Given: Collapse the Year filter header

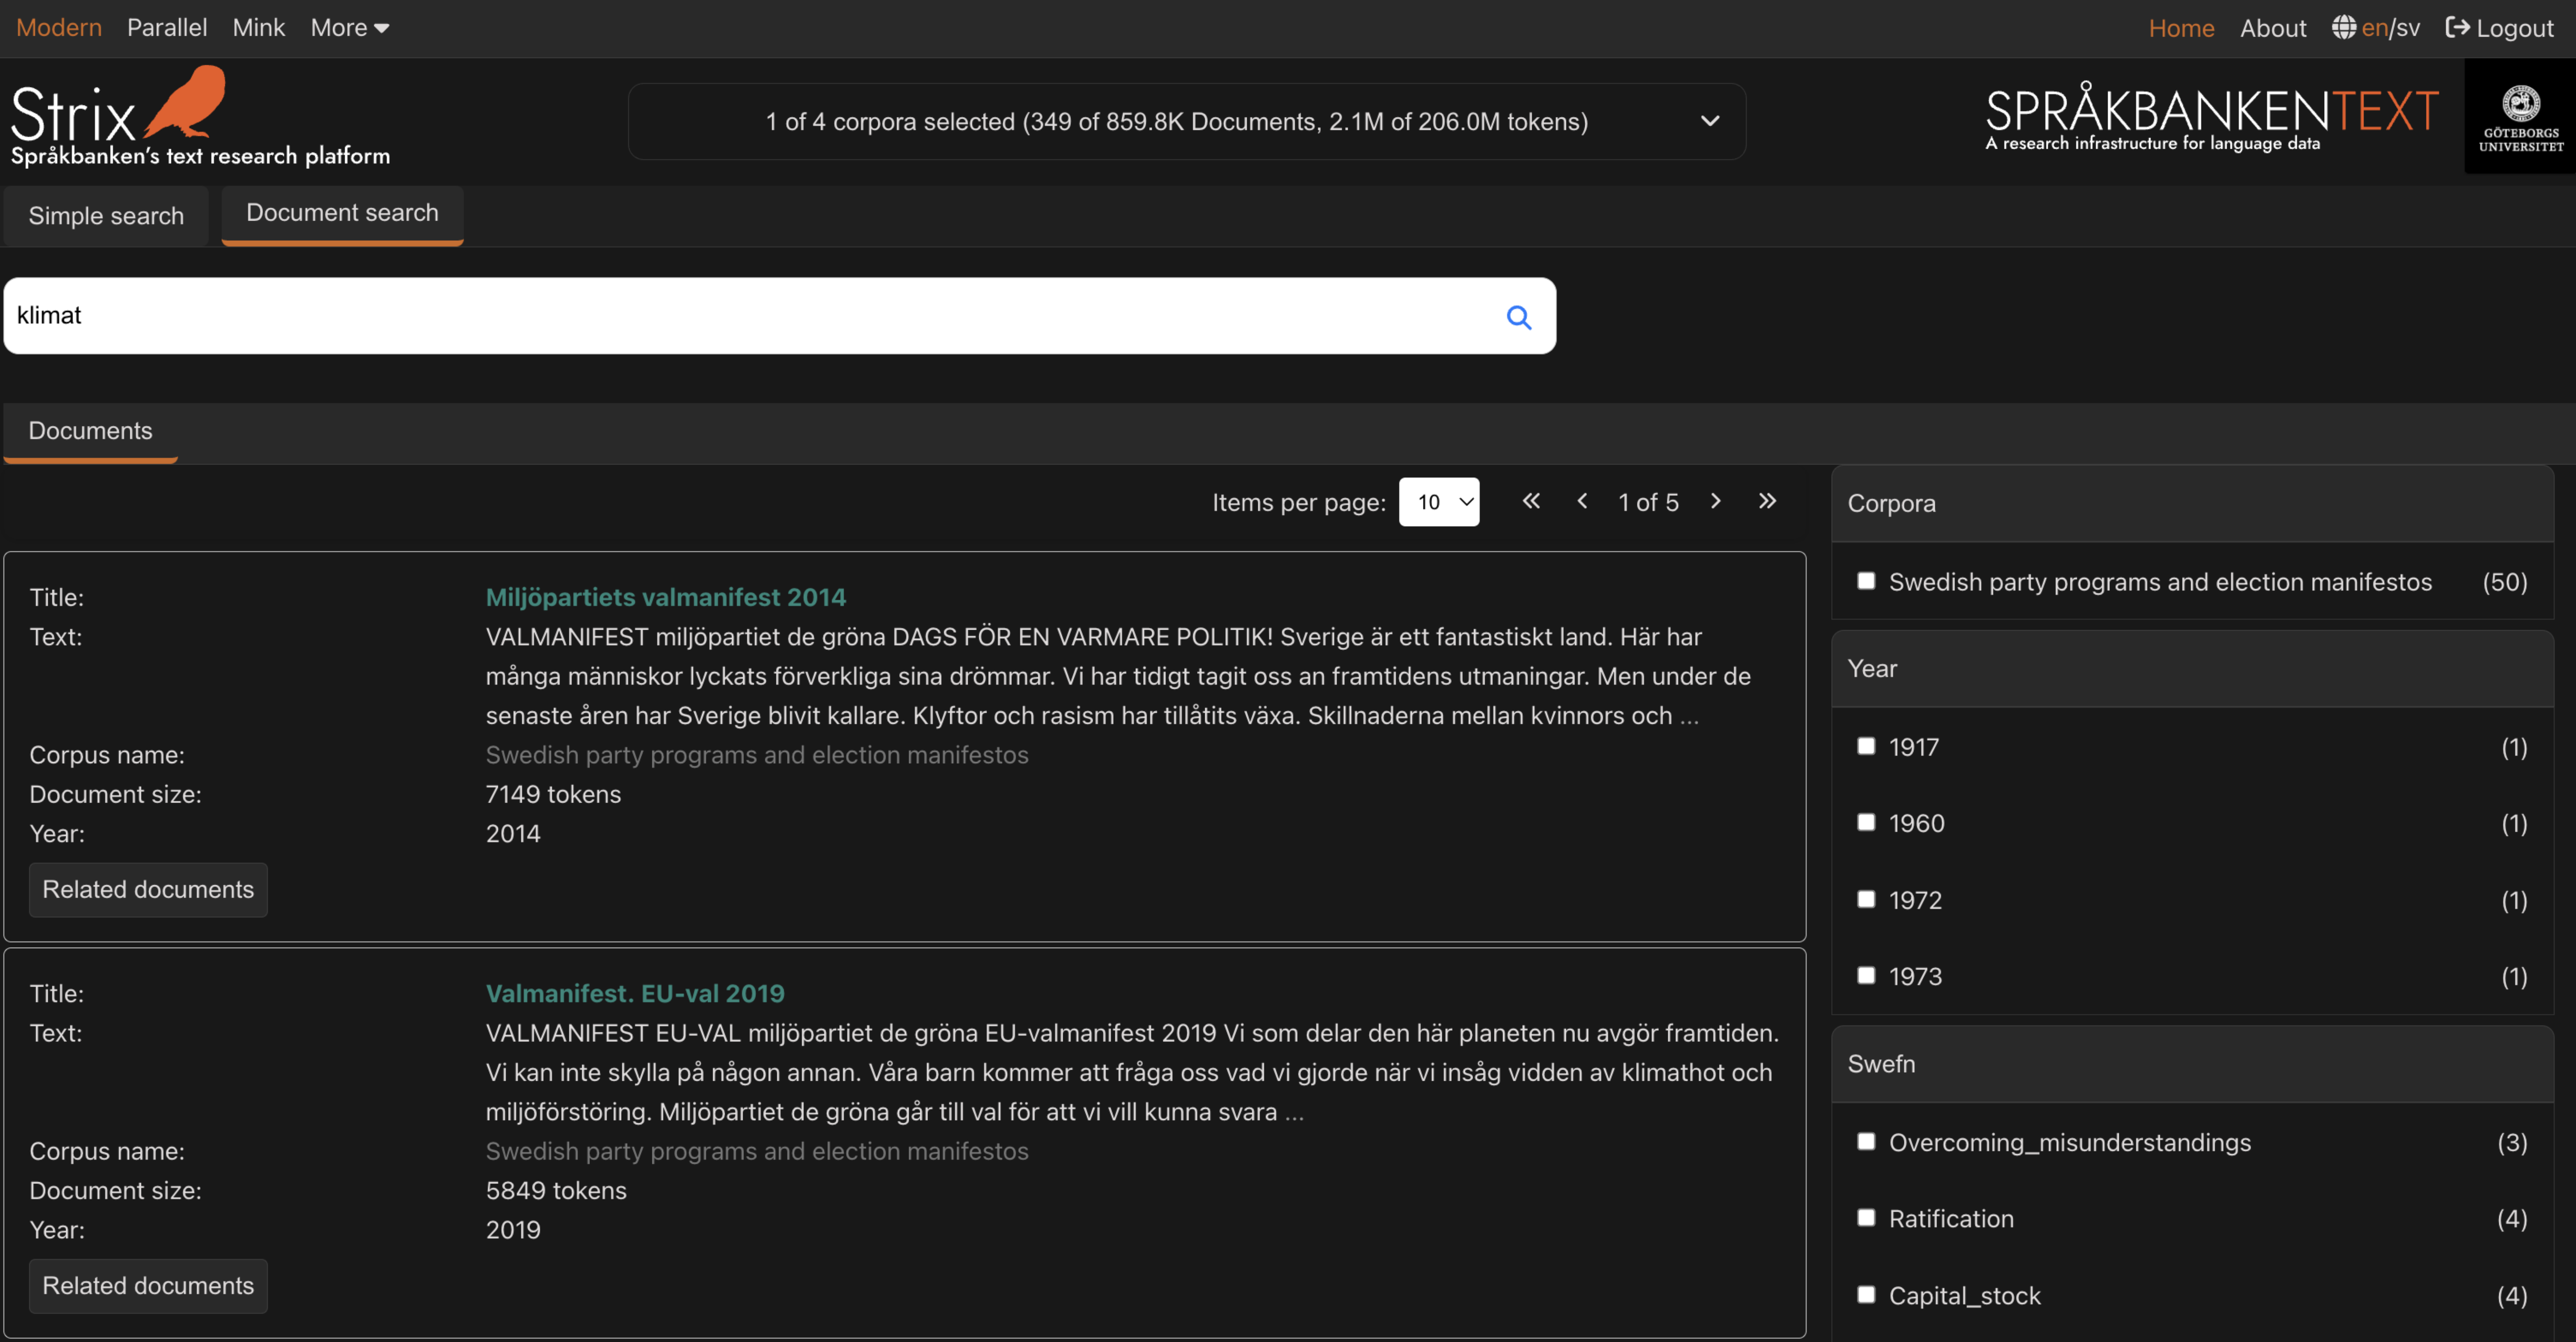Looking at the screenshot, I should point(2192,669).
